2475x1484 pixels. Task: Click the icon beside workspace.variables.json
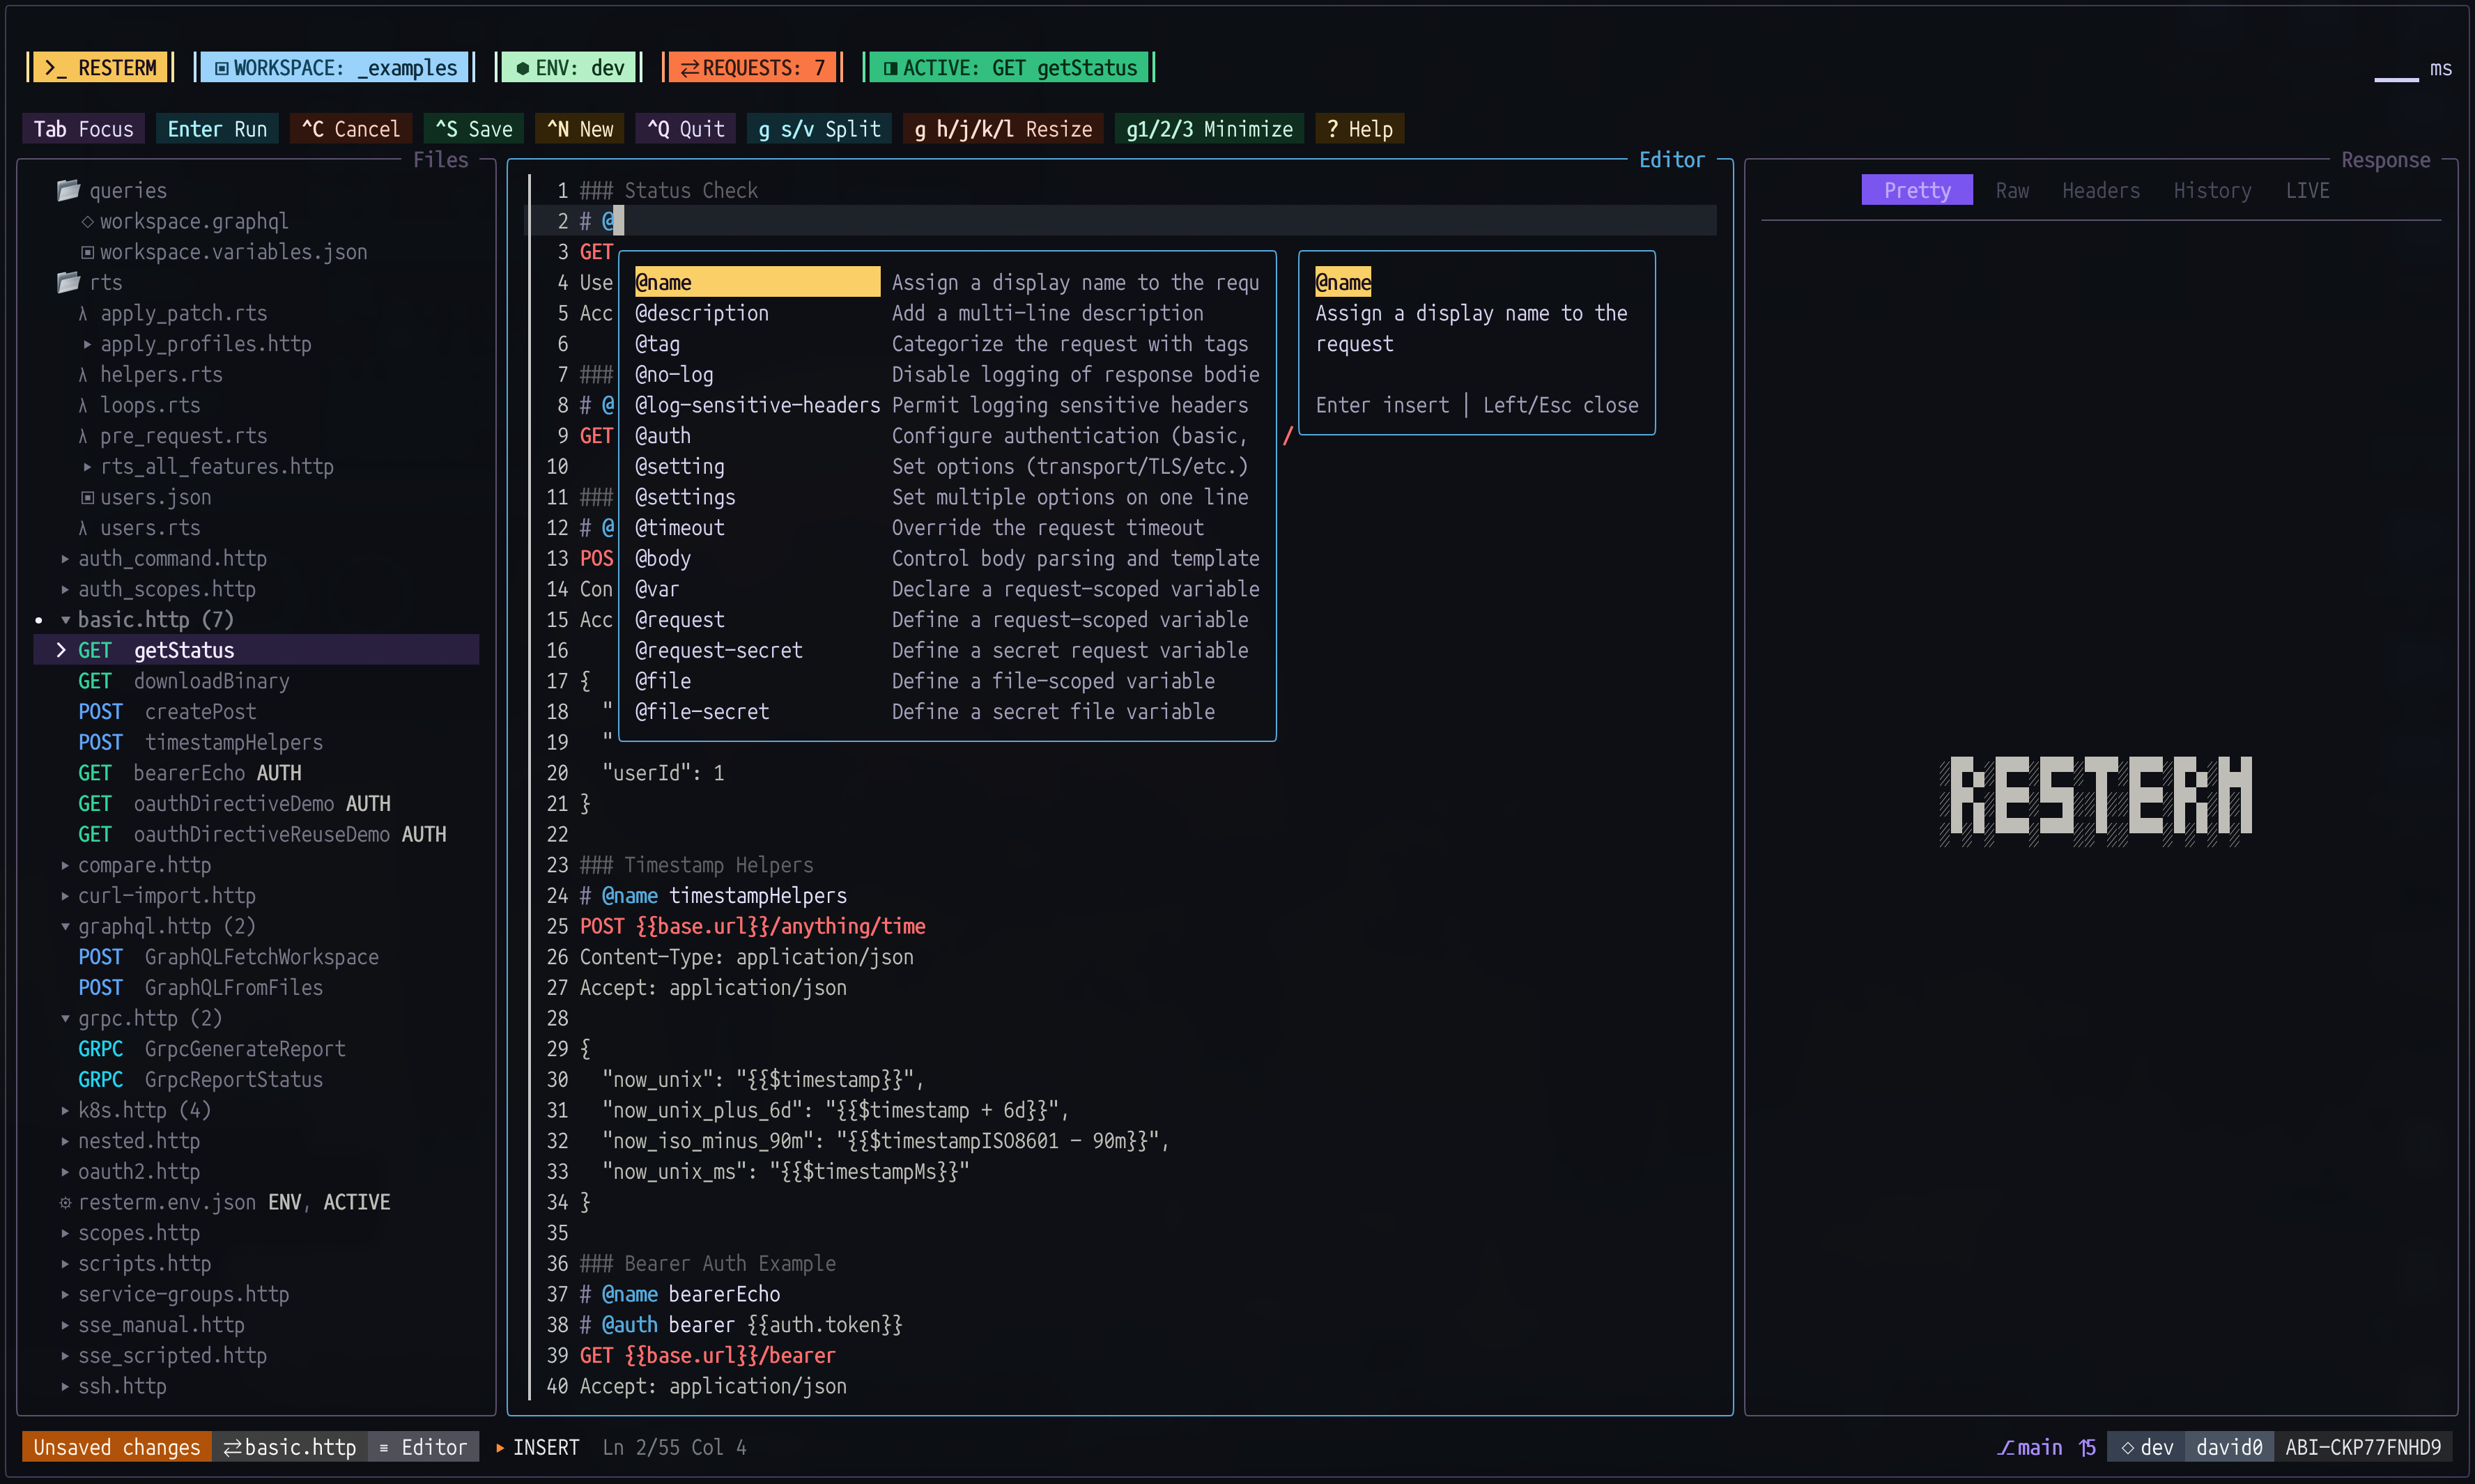[87, 252]
